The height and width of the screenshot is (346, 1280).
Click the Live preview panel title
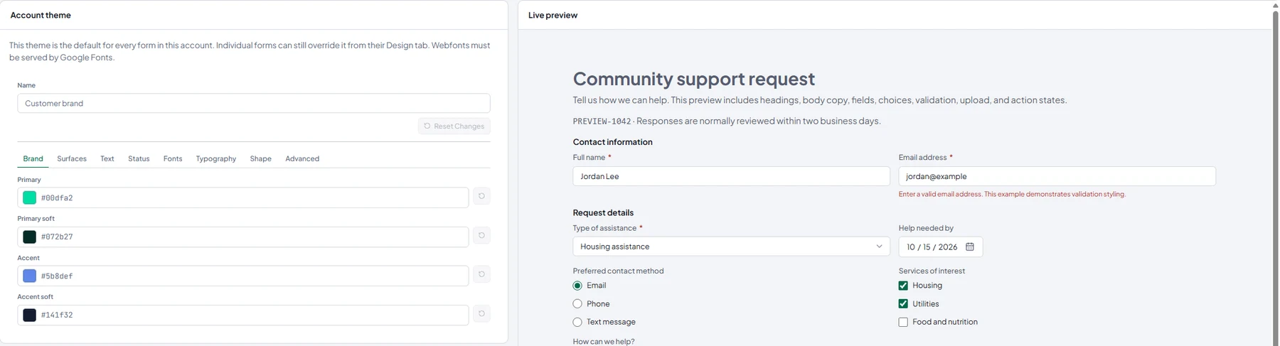point(553,15)
